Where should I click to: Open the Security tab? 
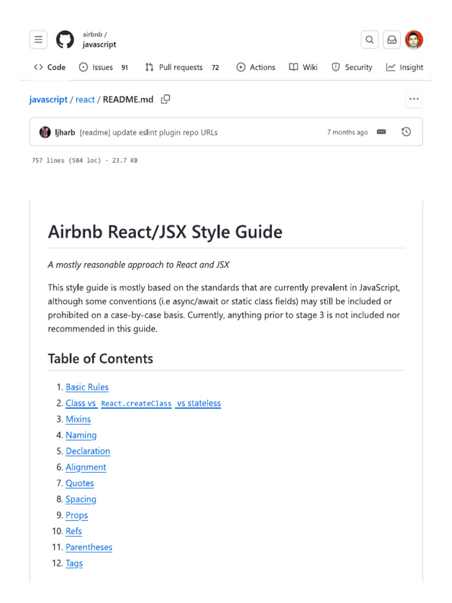tap(352, 67)
